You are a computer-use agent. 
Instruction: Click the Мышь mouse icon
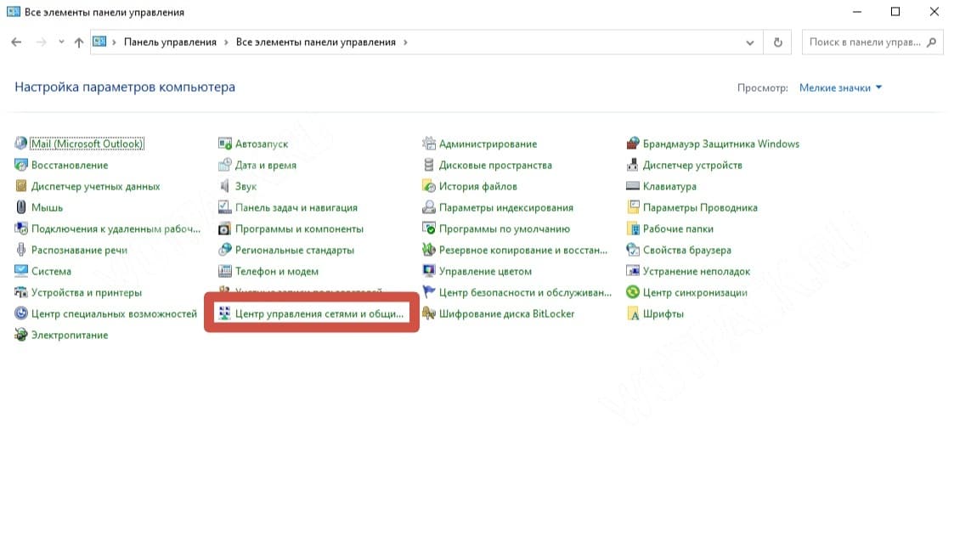tap(21, 207)
